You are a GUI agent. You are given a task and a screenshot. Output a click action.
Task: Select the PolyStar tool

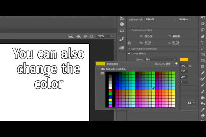[203, 67]
